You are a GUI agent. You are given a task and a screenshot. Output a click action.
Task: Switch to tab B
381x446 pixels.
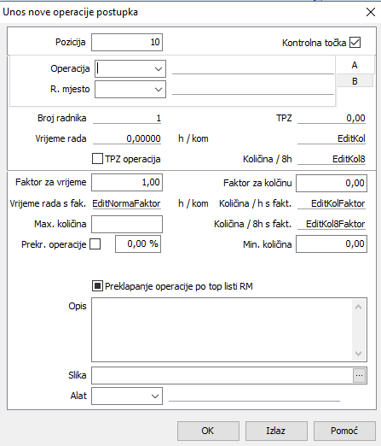coord(355,81)
